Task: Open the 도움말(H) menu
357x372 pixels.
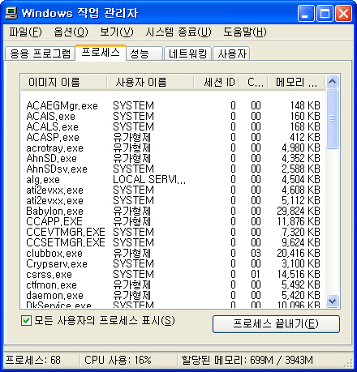Action: click(x=245, y=32)
